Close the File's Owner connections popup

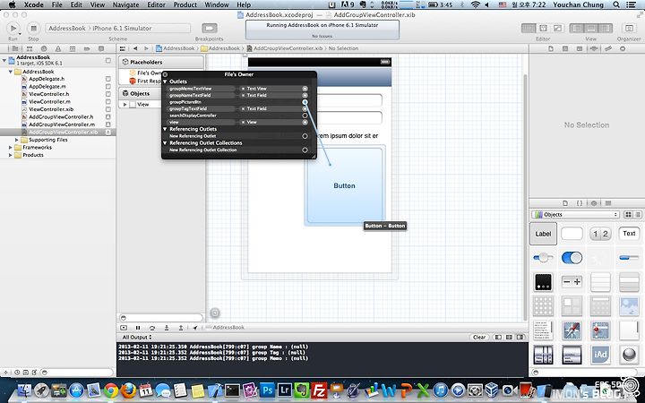(x=165, y=74)
